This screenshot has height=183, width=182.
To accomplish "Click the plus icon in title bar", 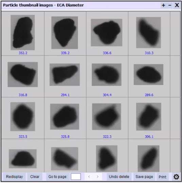I will coord(163,5).
